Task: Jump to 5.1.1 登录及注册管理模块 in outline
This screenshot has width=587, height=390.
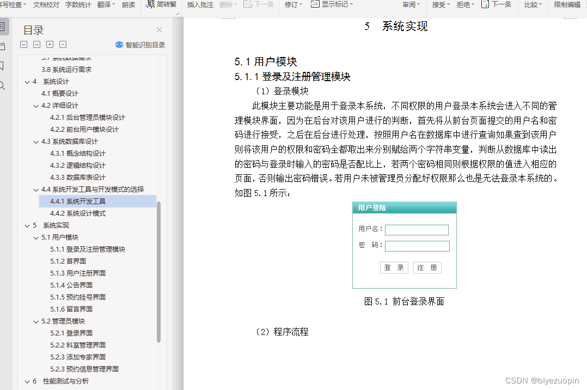Action: (88, 249)
